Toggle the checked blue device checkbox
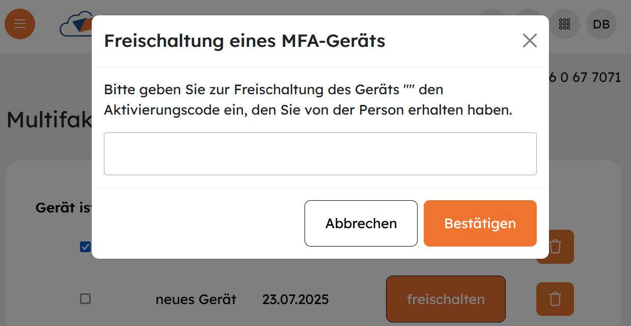Image resolution: width=631 pixels, height=326 pixels. [x=85, y=247]
